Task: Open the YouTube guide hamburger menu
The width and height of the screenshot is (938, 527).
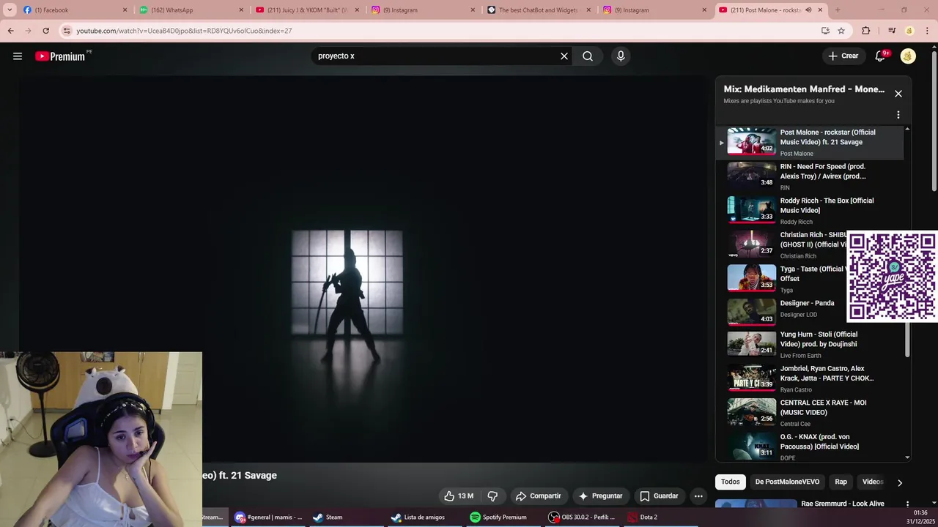Action: (x=18, y=56)
